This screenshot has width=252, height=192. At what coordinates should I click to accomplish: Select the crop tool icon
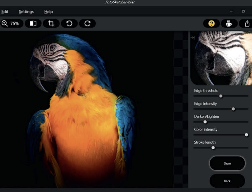[x=51, y=24]
